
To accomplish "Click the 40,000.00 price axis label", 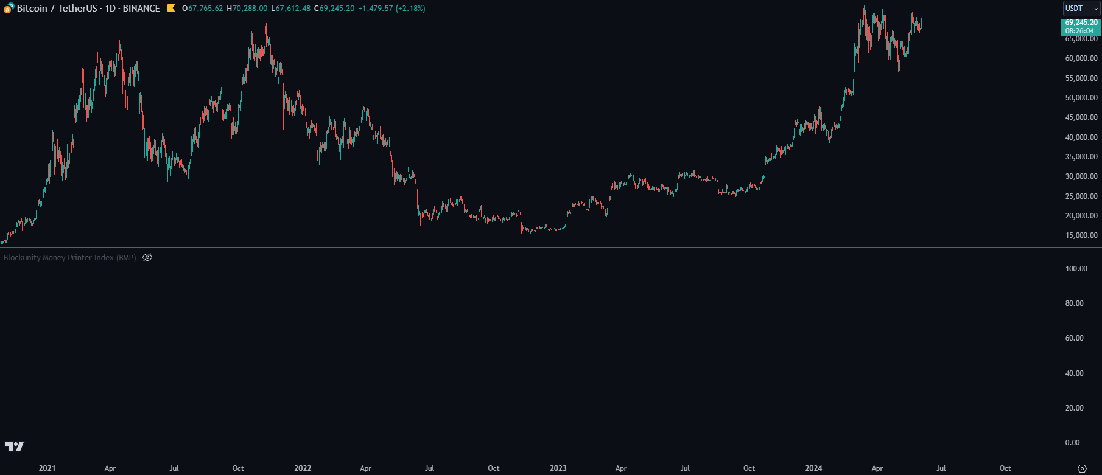I will point(1081,137).
